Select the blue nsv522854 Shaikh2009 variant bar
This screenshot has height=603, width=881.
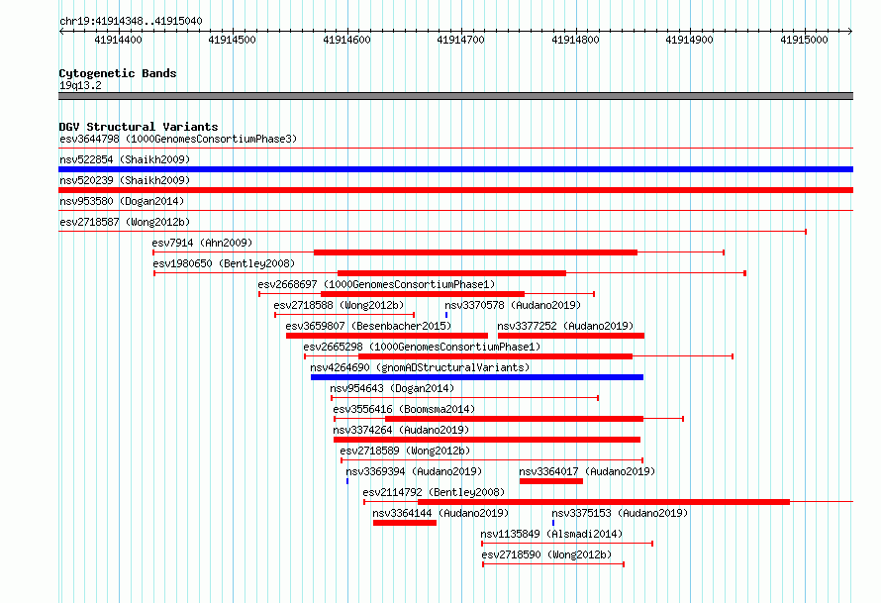[455, 169]
